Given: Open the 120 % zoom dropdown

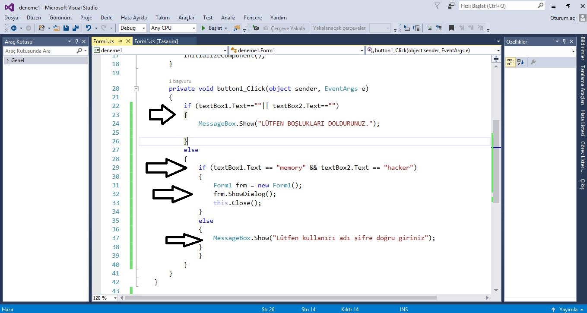Looking at the screenshot, I should tap(115, 298).
